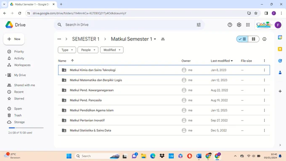
Task: Open Google apps grid launcher
Action: [x=248, y=25]
